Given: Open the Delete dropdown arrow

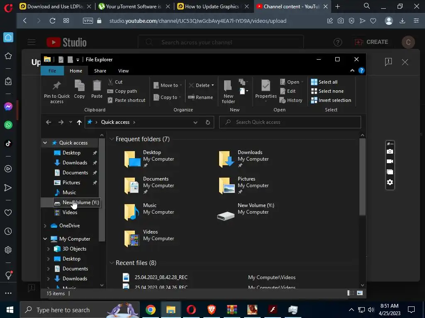Looking at the screenshot, I should 213,85.
